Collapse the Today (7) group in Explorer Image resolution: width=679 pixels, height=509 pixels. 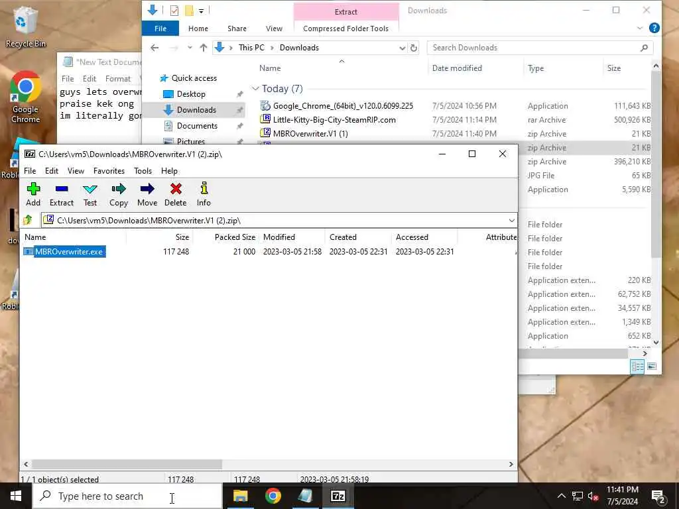click(255, 89)
